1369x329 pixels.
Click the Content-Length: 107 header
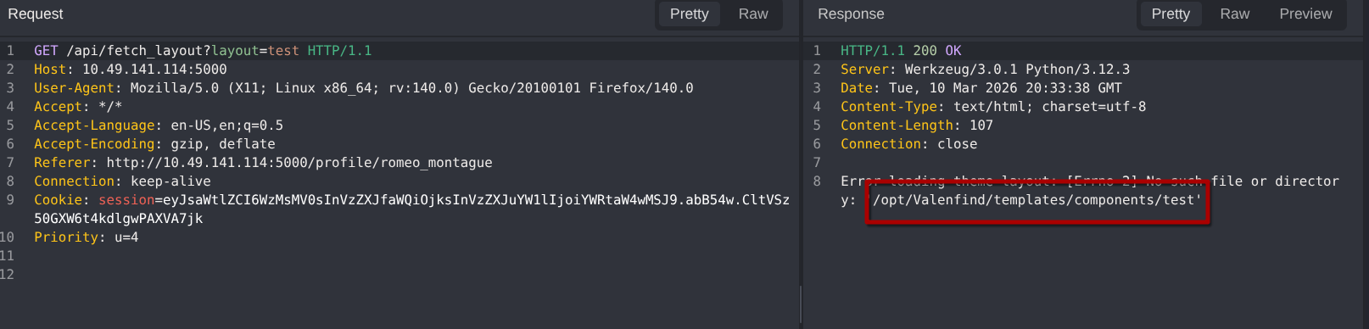coord(917,125)
